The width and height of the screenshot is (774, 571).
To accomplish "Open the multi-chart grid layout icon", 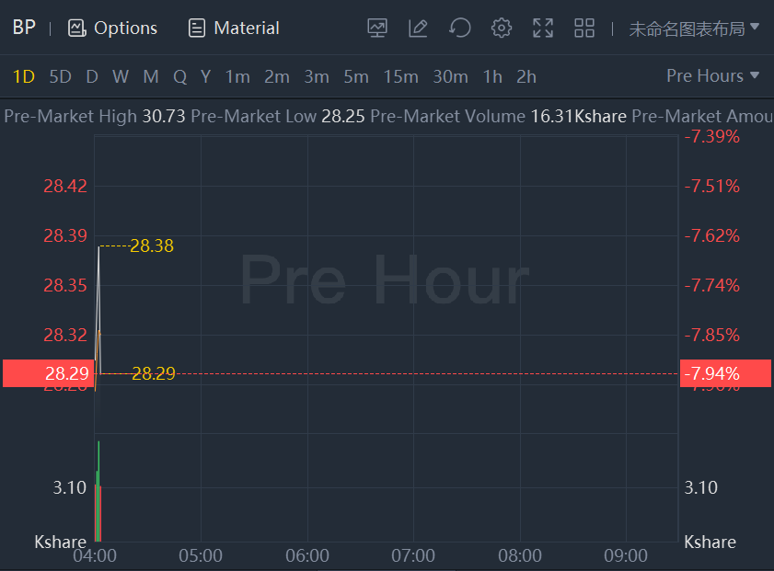I will [584, 28].
